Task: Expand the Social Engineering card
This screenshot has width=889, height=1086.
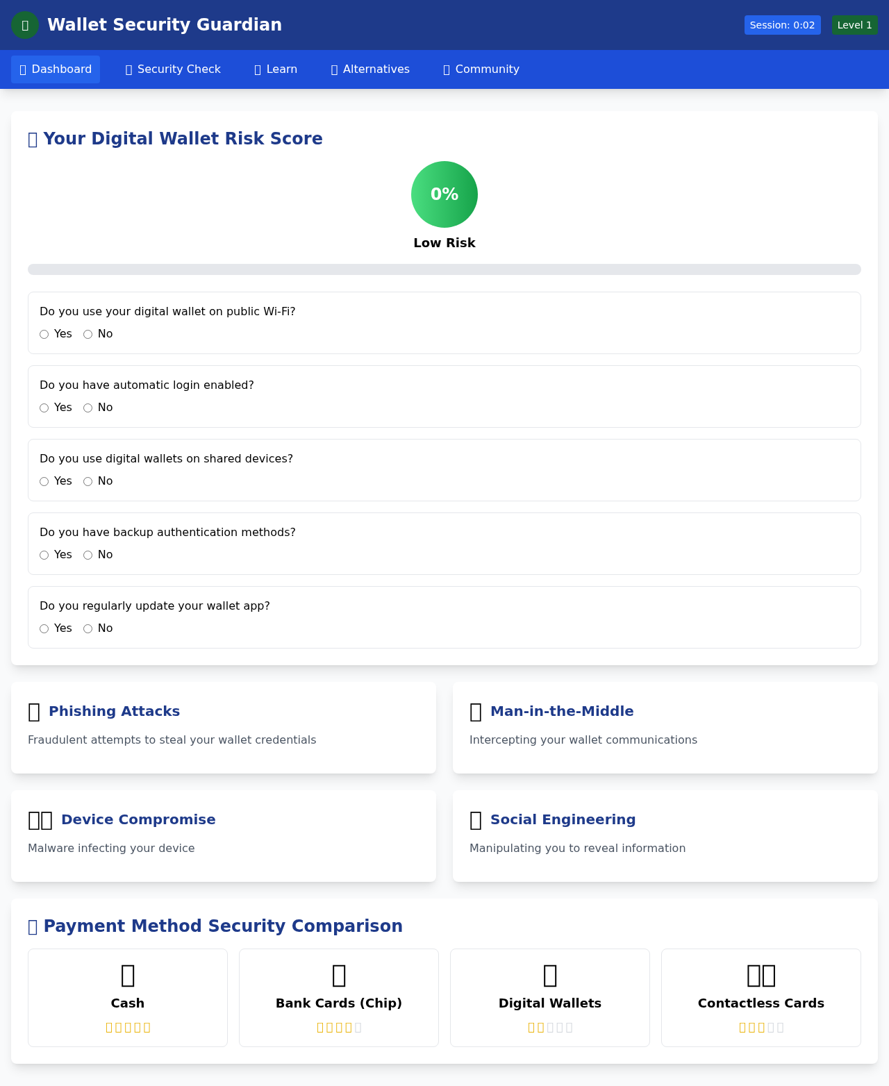Action: point(665,835)
